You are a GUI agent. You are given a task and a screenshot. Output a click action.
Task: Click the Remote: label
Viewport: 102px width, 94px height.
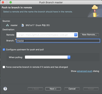(10, 35)
